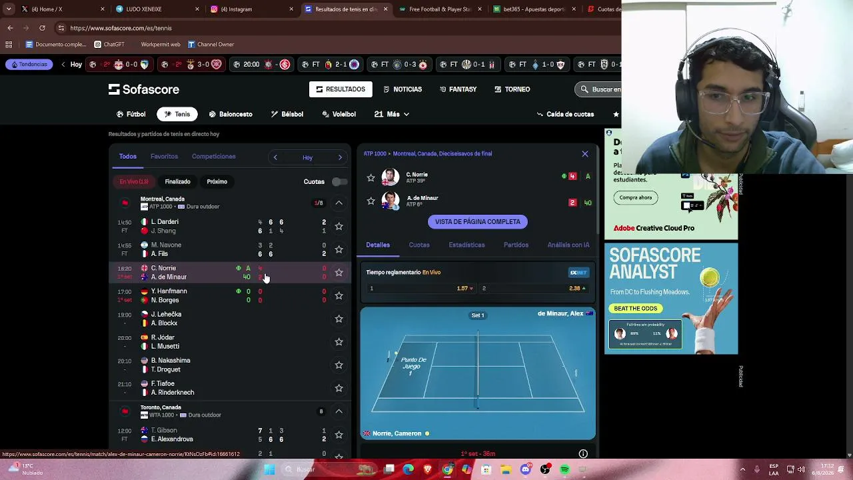The height and width of the screenshot is (480, 853).
Task: Star the Jódar vs Musetti match
Action: [339, 342]
